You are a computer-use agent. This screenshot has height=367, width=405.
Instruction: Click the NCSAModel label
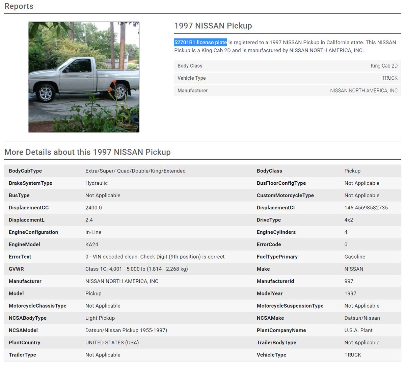point(23,330)
